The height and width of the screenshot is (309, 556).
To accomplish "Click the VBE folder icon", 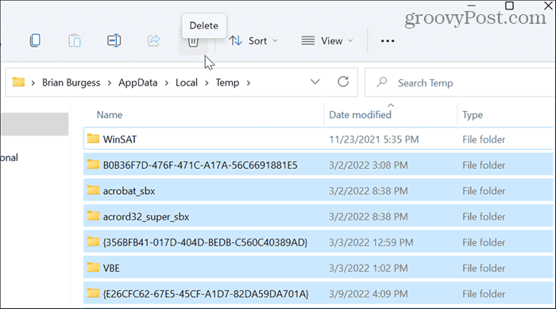I will pyautogui.click(x=93, y=267).
